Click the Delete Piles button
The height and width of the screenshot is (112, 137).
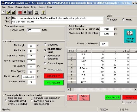[84, 98]
